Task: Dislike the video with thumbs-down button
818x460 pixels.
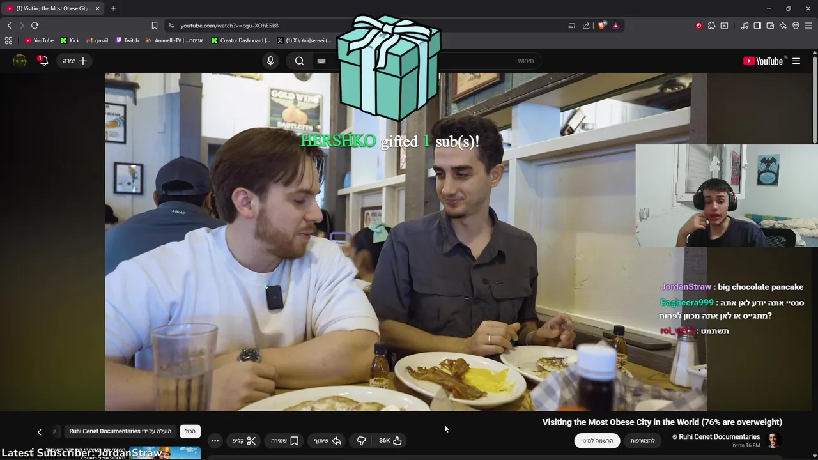Action: [x=361, y=441]
